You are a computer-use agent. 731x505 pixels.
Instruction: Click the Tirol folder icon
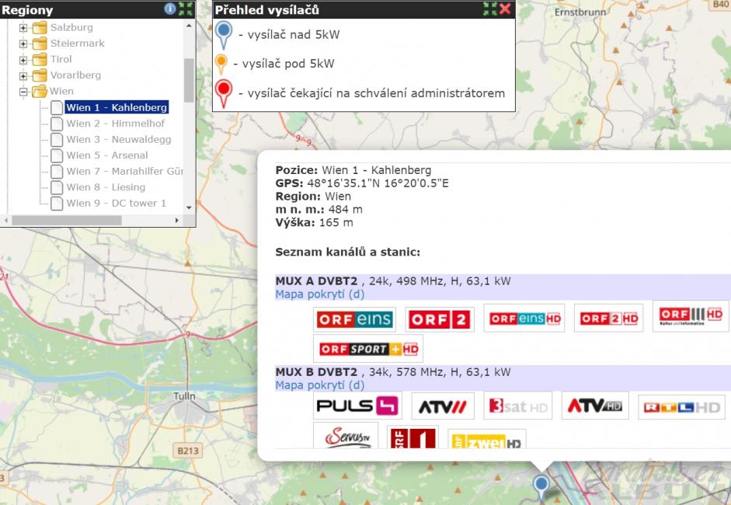pos(40,59)
